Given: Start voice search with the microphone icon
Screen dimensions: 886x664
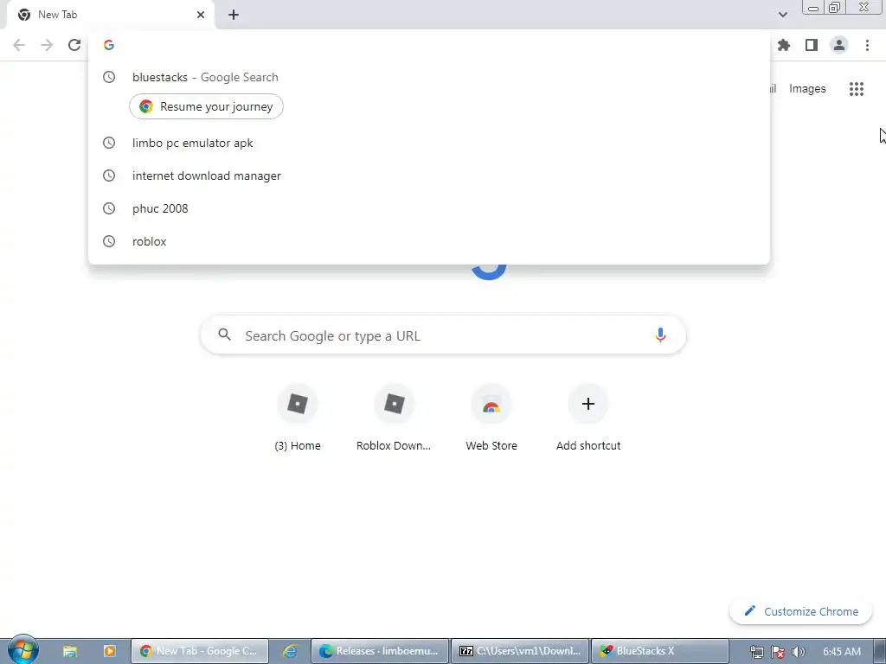Looking at the screenshot, I should pyautogui.click(x=660, y=335).
